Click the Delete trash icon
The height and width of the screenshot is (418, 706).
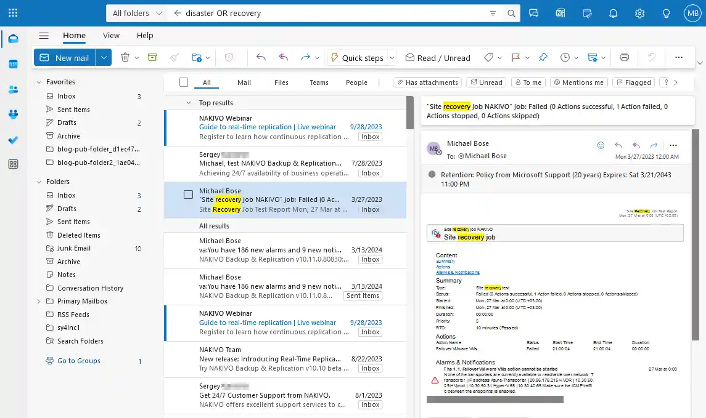[x=125, y=57]
